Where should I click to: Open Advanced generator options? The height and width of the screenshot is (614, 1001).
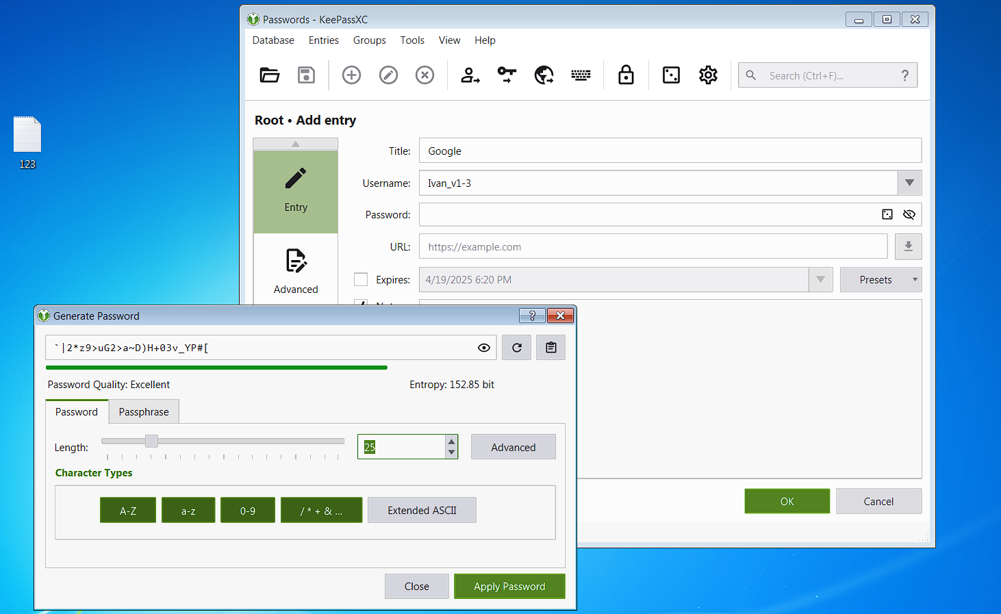[513, 446]
